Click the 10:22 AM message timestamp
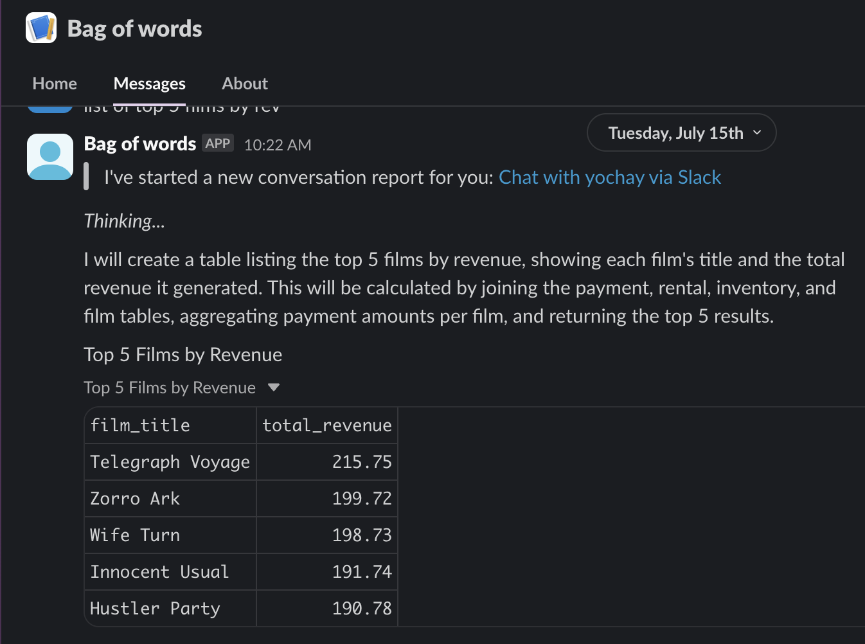The image size is (865, 644). 278,145
